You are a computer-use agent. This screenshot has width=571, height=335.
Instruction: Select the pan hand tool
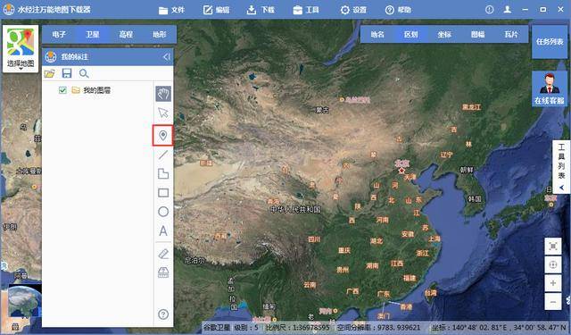point(163,94)
